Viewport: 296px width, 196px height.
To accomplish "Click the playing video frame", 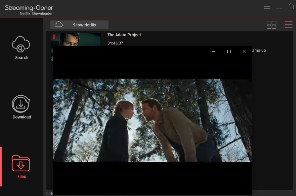I will (x=152, y=120).
